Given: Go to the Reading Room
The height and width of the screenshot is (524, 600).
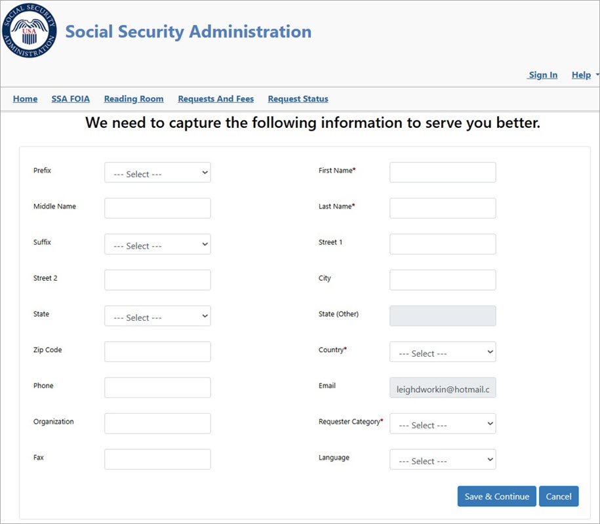Looking at the screenshot, I should [x=133, y=98].
